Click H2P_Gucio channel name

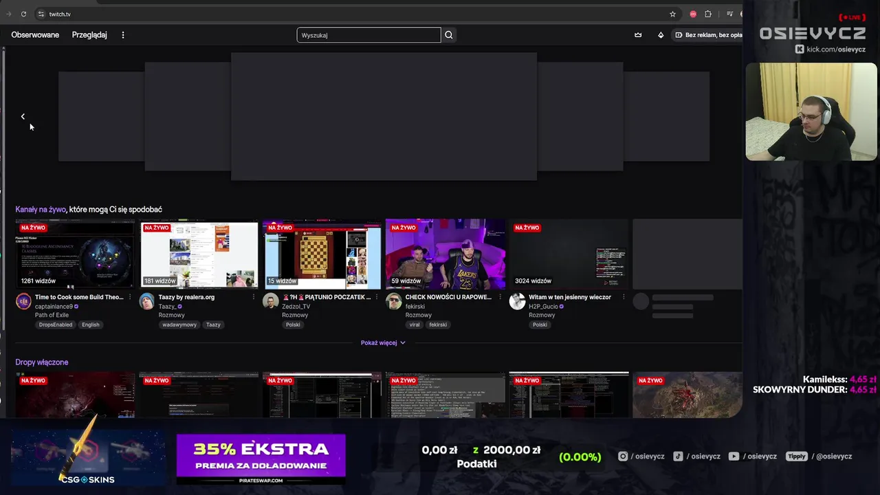(543, 307)
